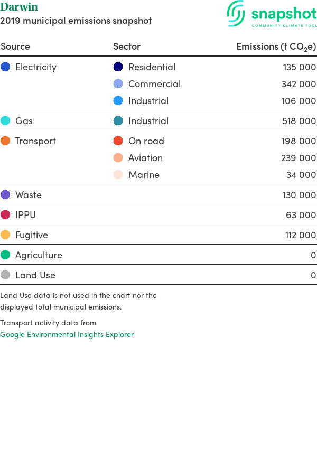Screen dimensions: 317x449
Task: Click the grey Land Use source dot
Action: pyautogui.click(x=5, y=275)
